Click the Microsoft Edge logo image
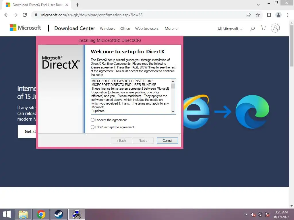This screenshot has height=220, width=294. tap(252, 112)
